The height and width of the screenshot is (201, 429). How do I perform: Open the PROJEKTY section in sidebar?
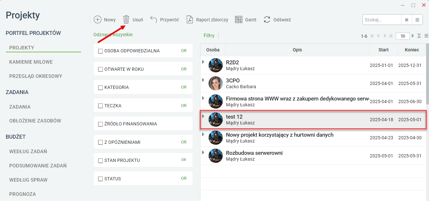[22, 48]
